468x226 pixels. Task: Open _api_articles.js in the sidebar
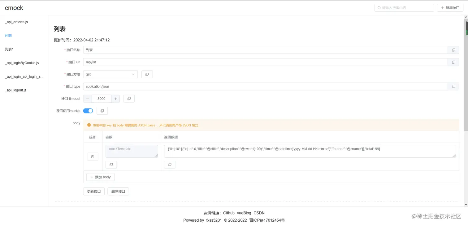tap(16, 22)
